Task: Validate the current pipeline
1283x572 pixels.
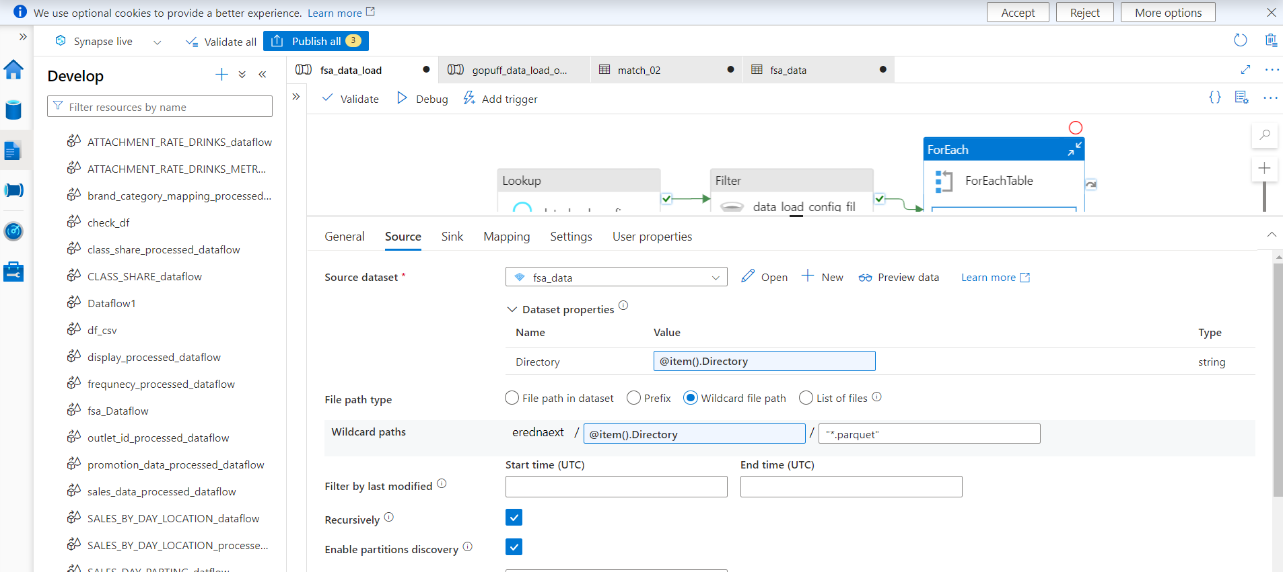Action: click(350, 99)
